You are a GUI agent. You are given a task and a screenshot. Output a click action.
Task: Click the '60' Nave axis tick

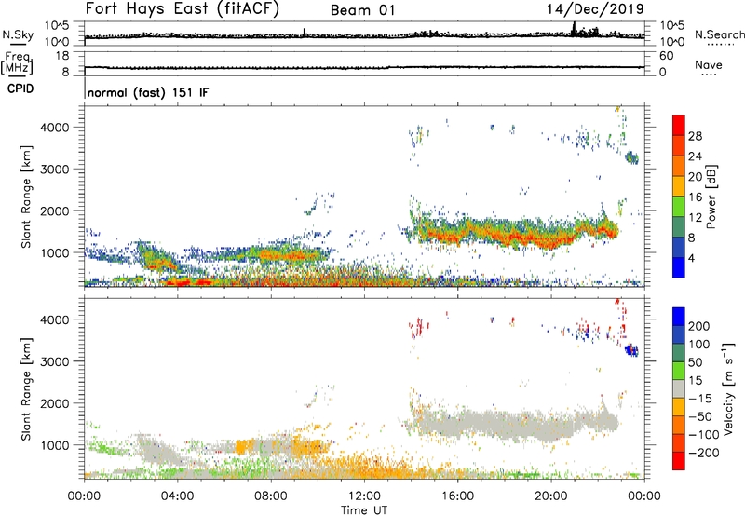(x=666, y=56)
